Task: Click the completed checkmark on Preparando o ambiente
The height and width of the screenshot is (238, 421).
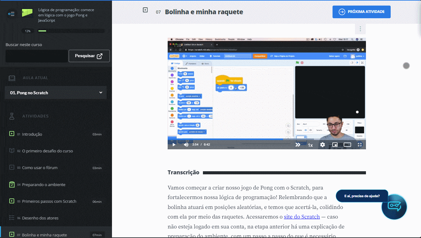Action: click(x=12, y=184)
